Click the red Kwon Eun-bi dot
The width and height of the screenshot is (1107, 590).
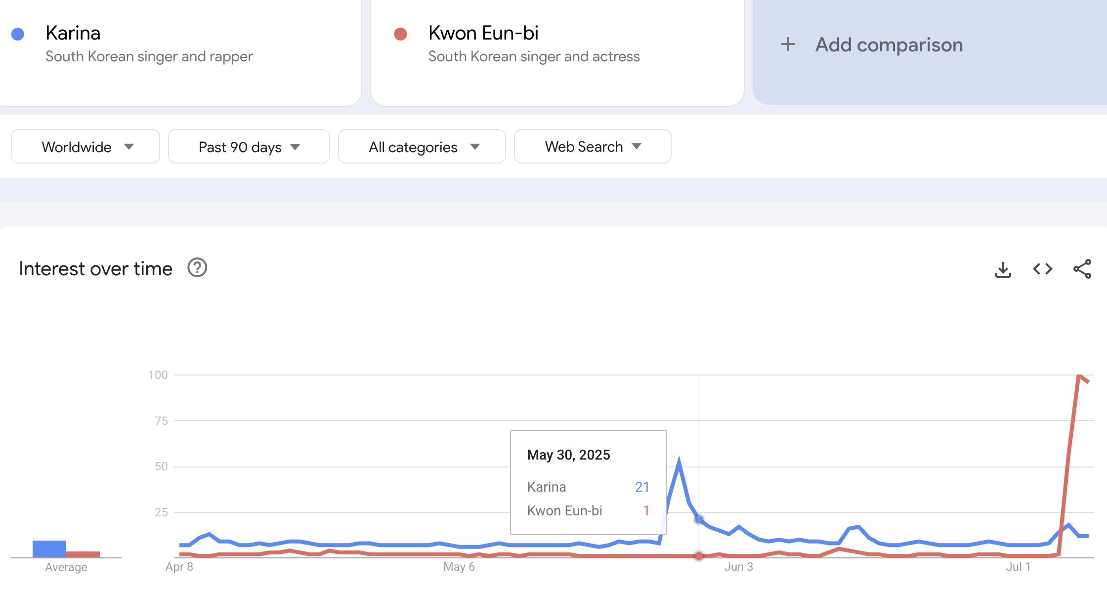[400, 34]
